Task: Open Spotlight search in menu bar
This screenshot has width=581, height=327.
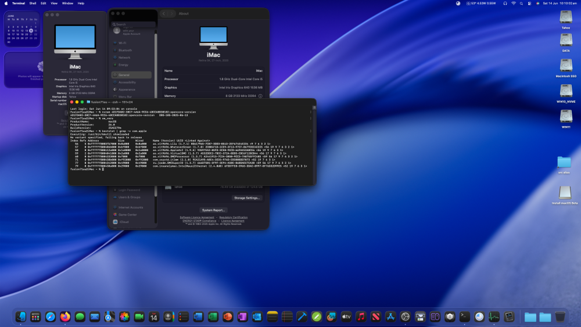Action: coord(521,3)
